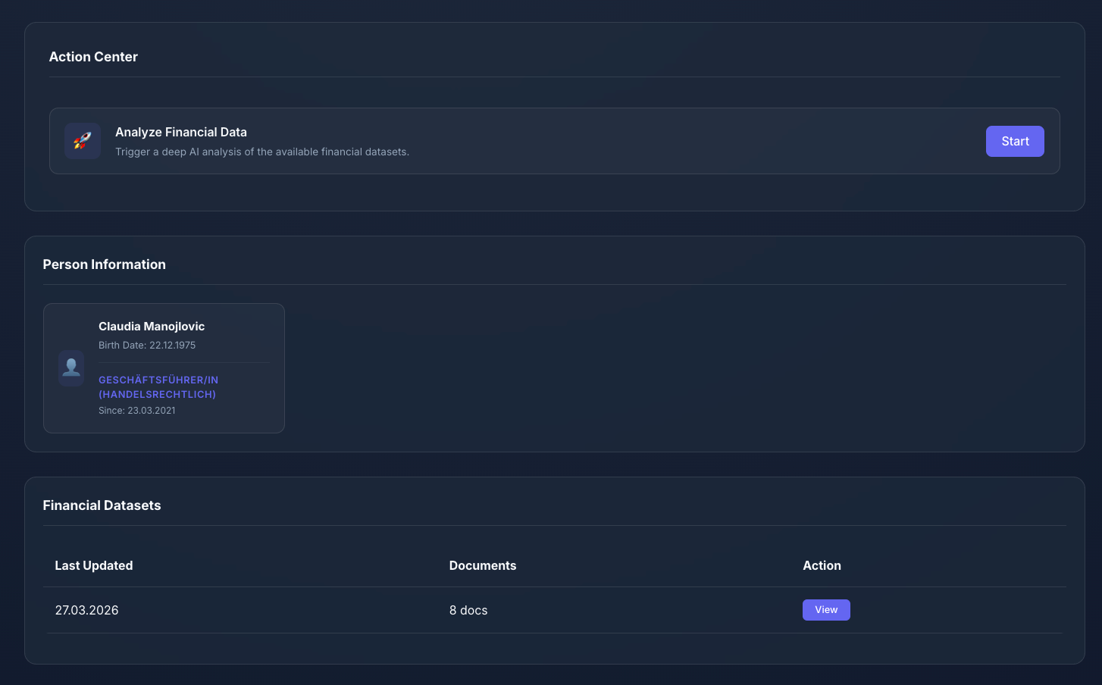
Task: Click the Birth Date: 22.12.1975 text
Action: point(147,345)
